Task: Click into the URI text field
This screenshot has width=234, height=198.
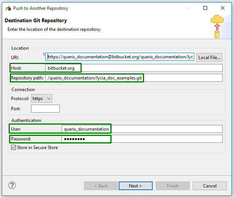Action: (x=120, y=58)
